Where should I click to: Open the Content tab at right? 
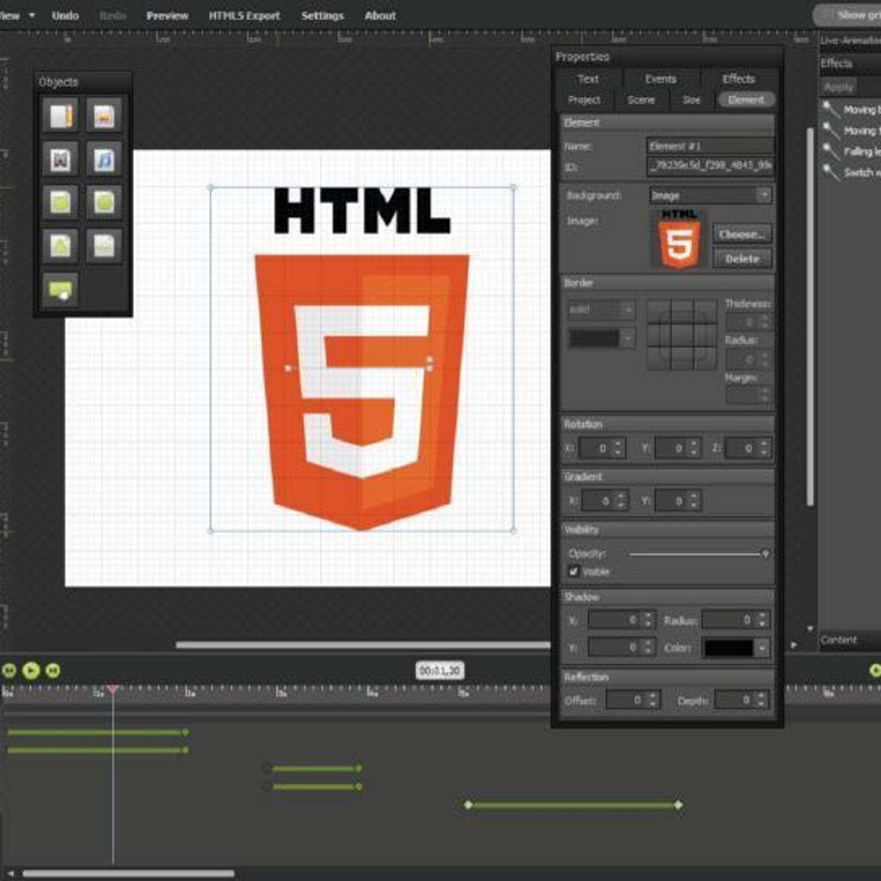[x=839, y=640]
